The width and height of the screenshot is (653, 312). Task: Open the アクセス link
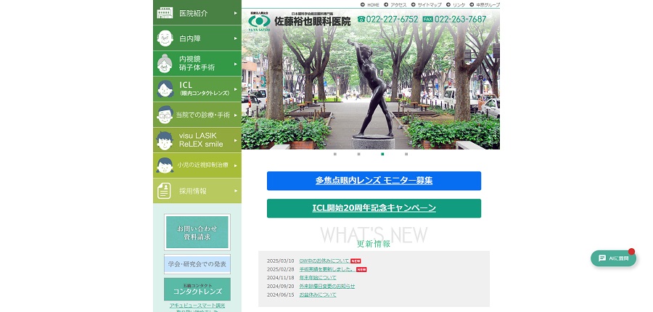398,4
